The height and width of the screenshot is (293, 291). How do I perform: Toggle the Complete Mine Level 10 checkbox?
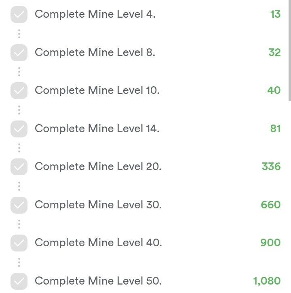tap(19, 90)
